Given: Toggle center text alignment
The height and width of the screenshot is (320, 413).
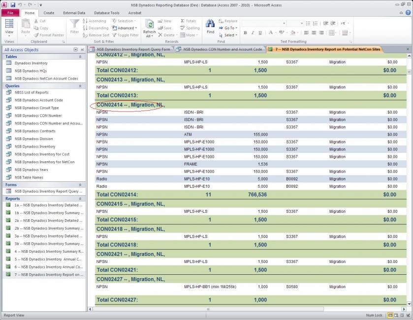Looking at the screenshot, I should tap(314, 33).
